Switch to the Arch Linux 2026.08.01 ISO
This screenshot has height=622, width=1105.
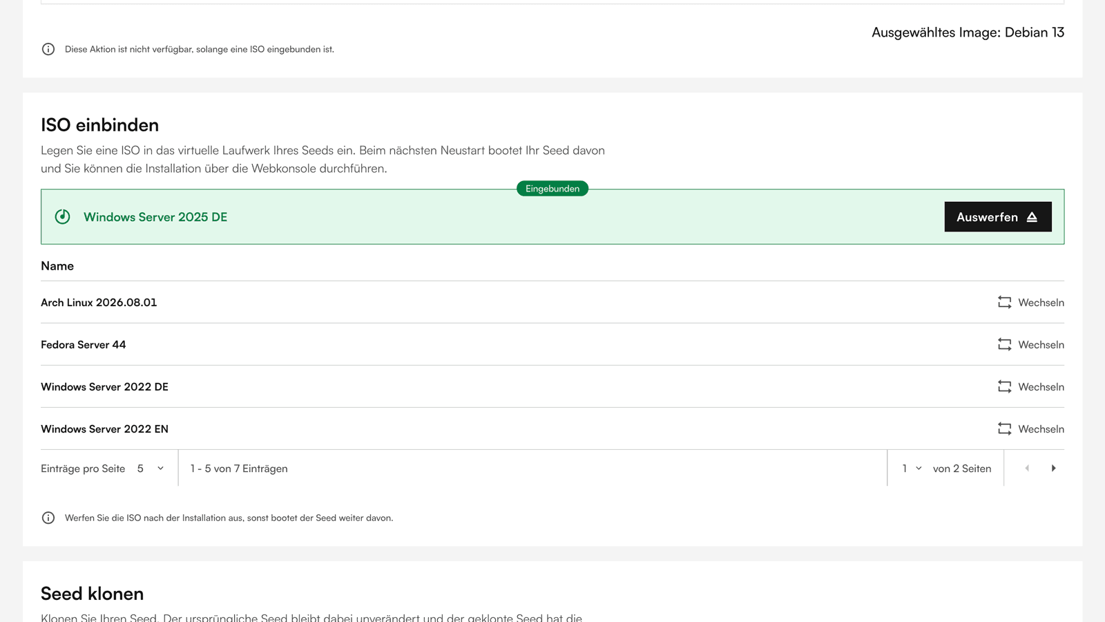(x=1031, y=303)
